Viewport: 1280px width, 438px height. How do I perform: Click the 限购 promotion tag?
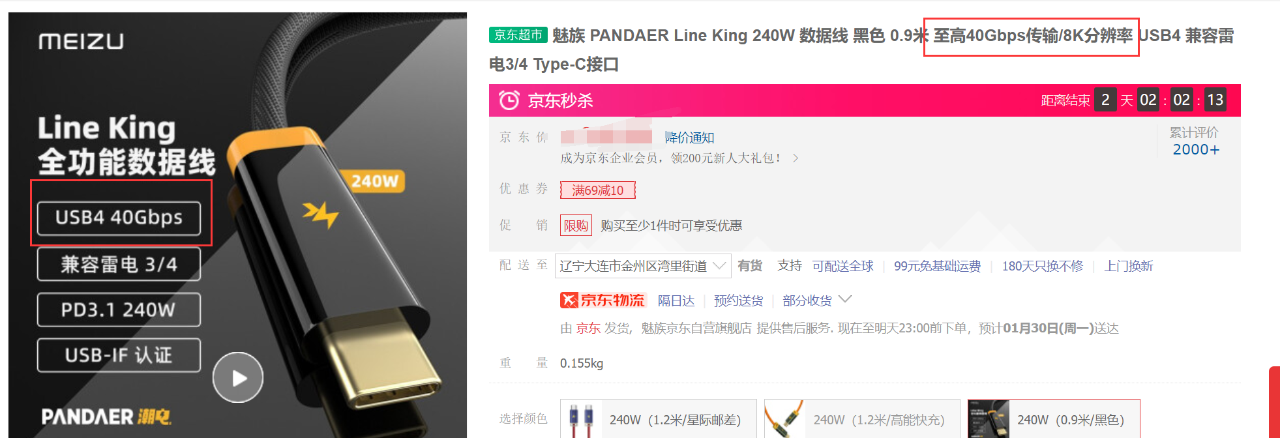[x=576, y=226]
